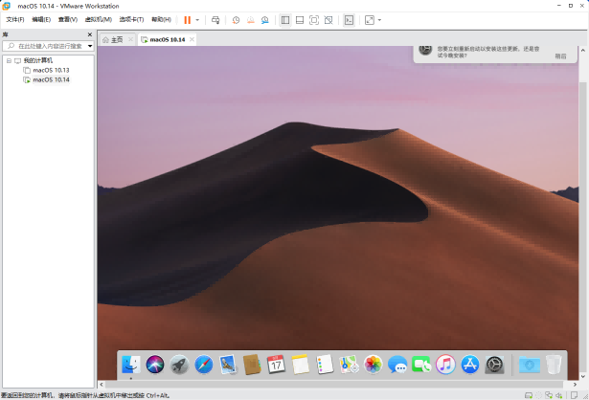Viewport: 589px width, 400px height.
Task: Click the message log status bar icon
Action: (574, 395)
